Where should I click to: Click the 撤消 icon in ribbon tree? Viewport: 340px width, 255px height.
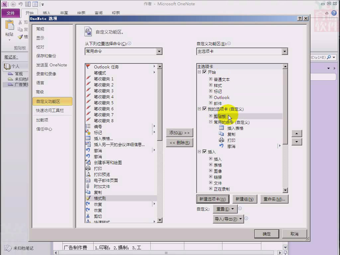point(221,146)
